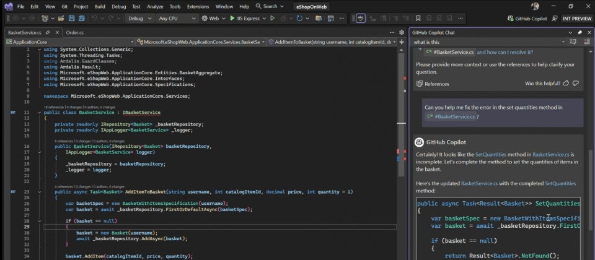Click the thumbs up helpful icon
Viewport: 595px width, 260px height.
coord(566,83)
